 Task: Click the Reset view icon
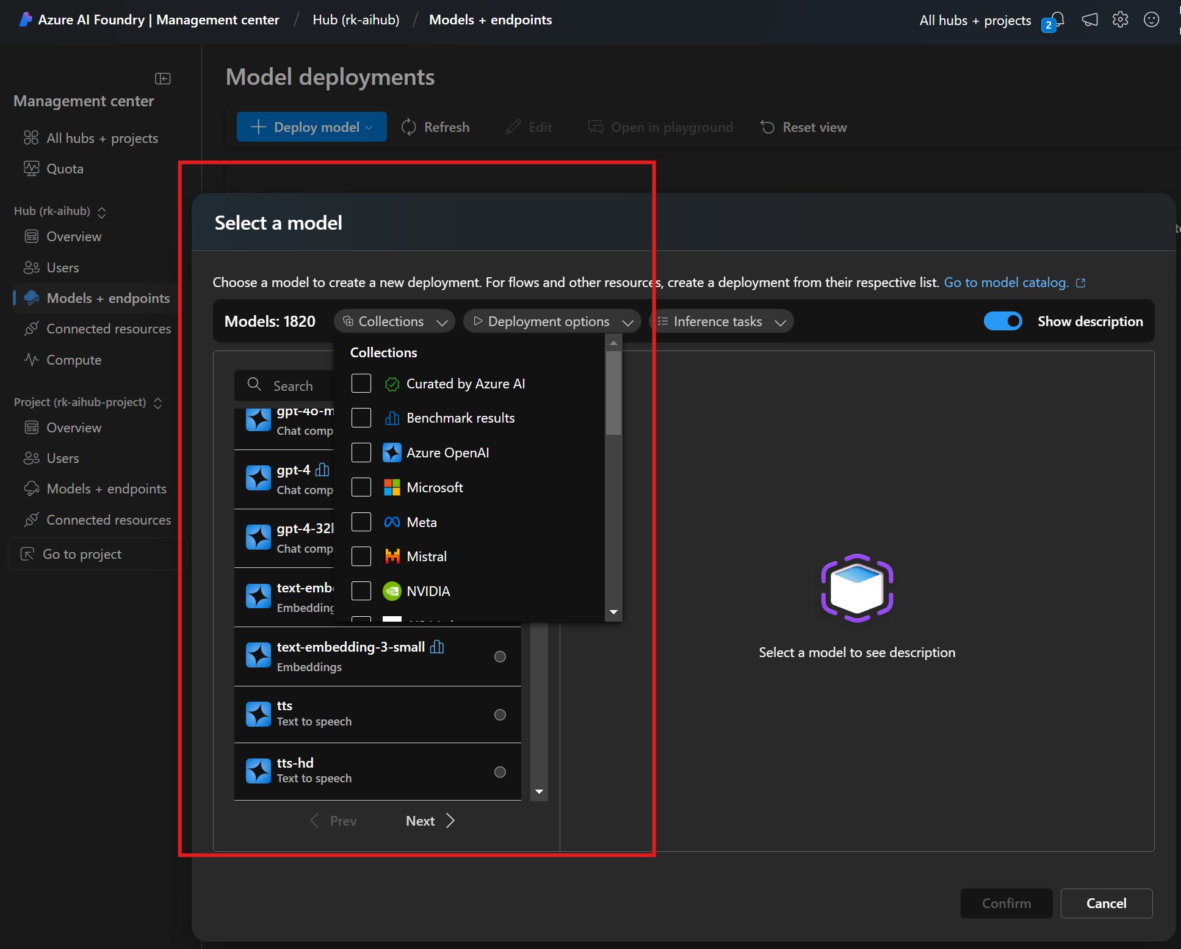(767, 127)
